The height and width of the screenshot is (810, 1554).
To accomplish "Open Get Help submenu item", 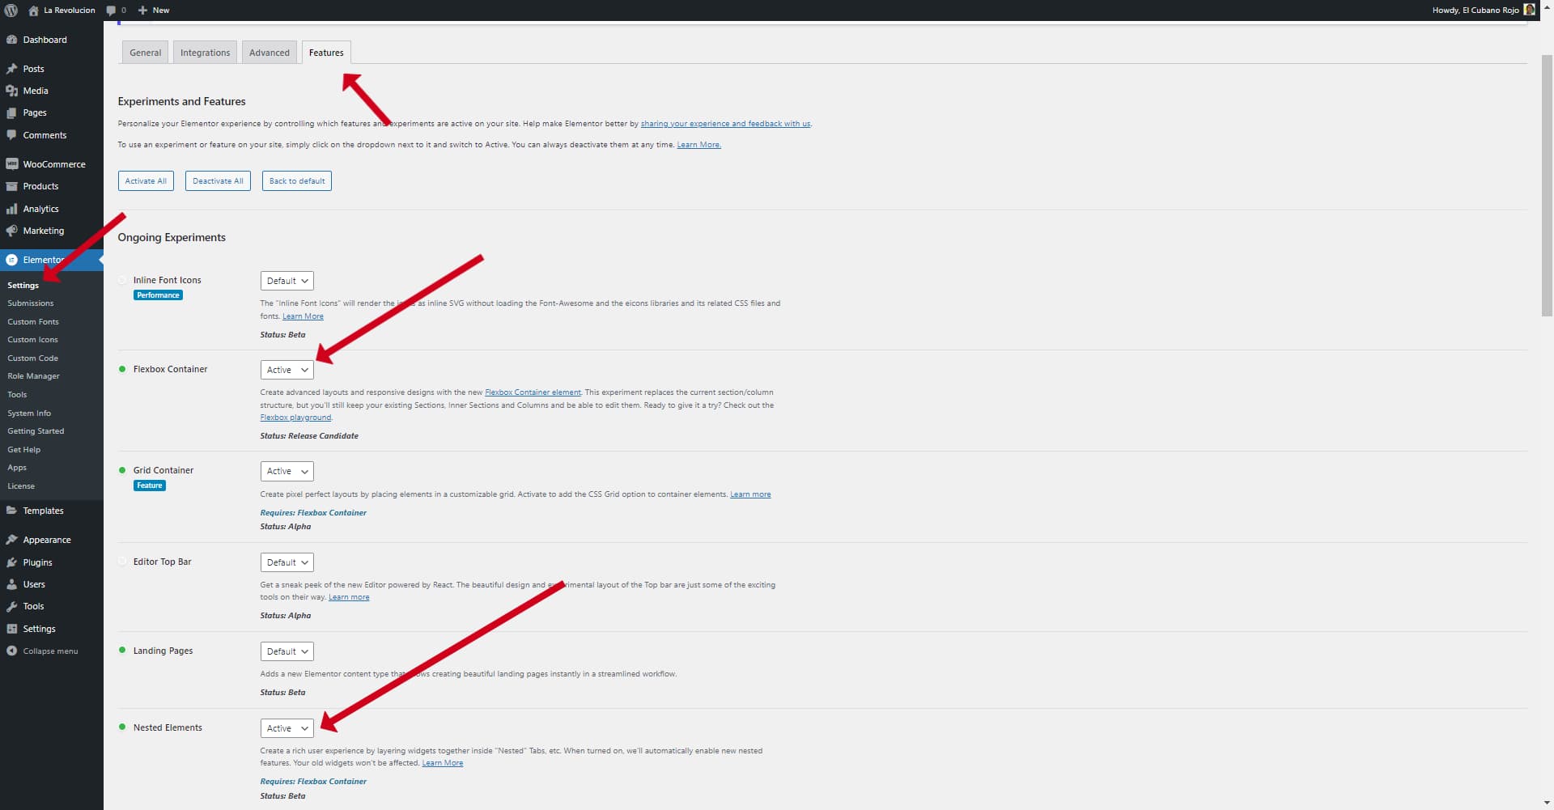I will click(x=23, y=450).
